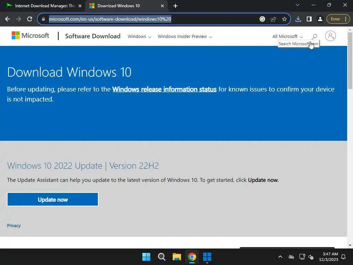The height and width of the screenshot is (265, 353).
Task: Open Windows release information status link
Action: 164,89
